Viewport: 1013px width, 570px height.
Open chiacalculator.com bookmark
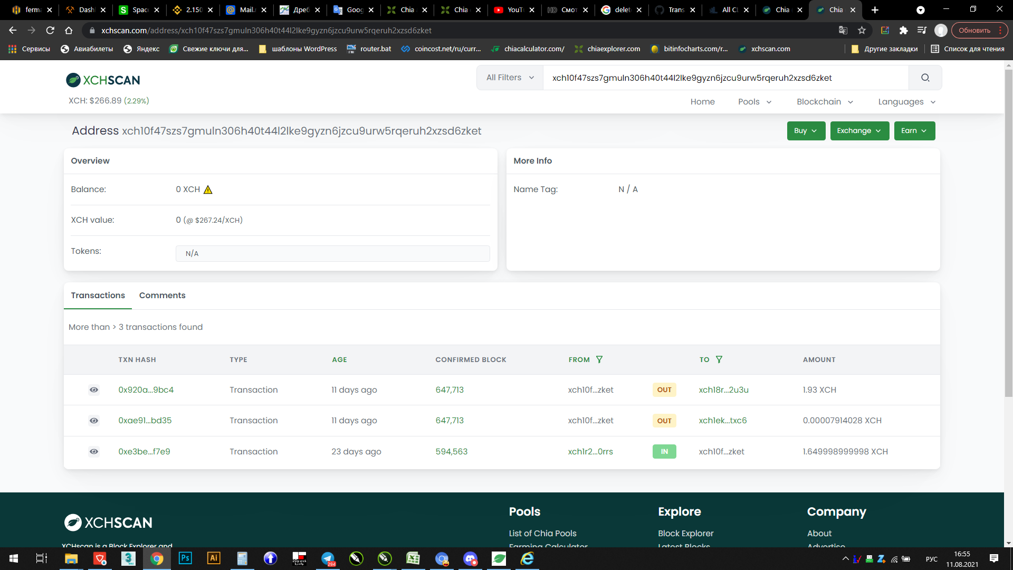(x=528, y=49)
